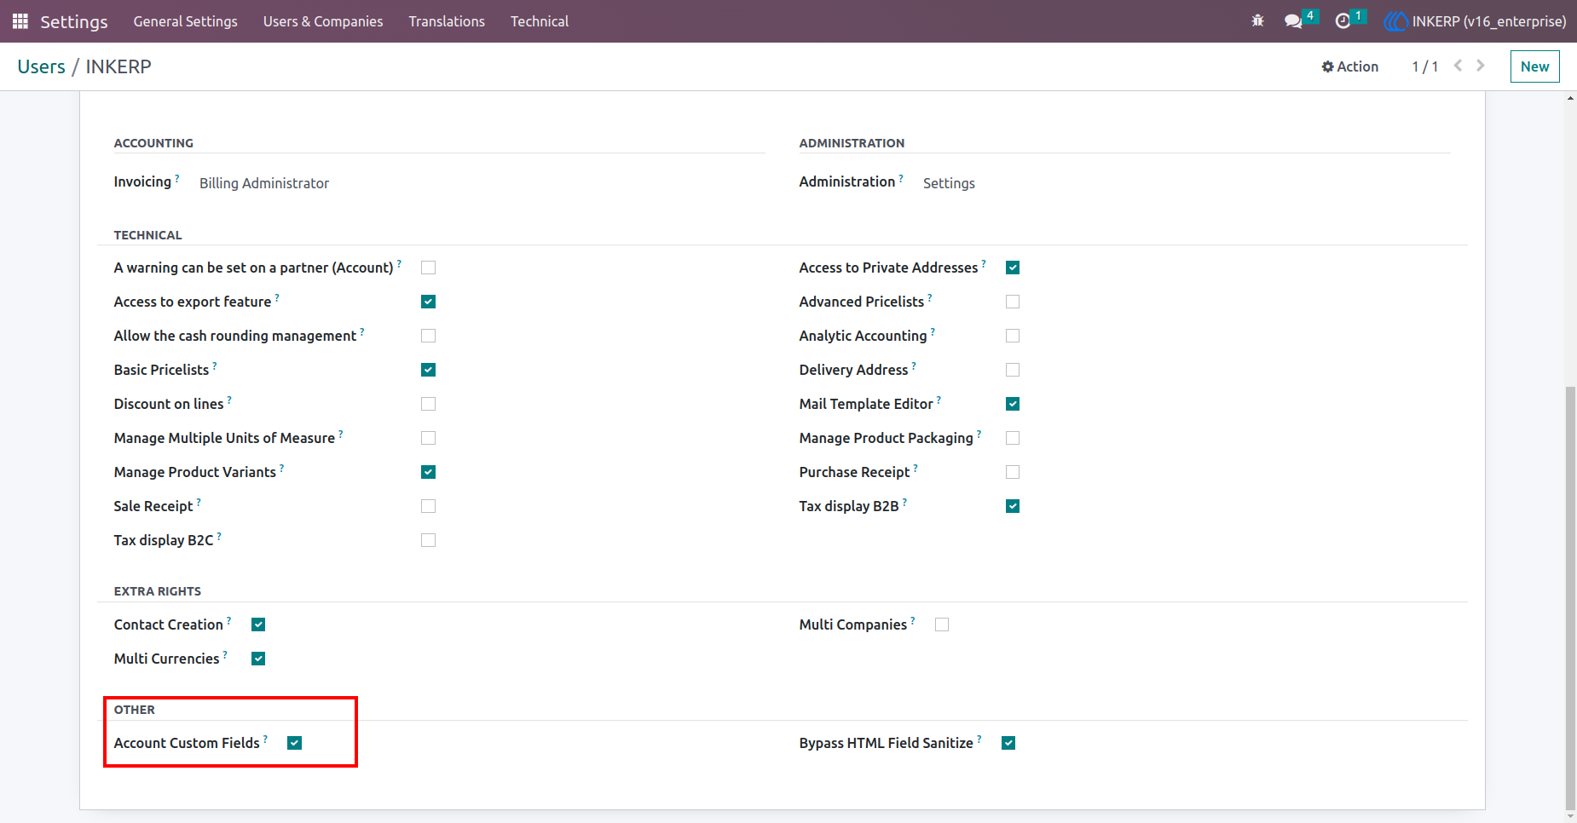The width and height of the screenshot is (1577, 823).
Task: Enable Purchase Receipt checkbox
Action: tap(1013, 472)
